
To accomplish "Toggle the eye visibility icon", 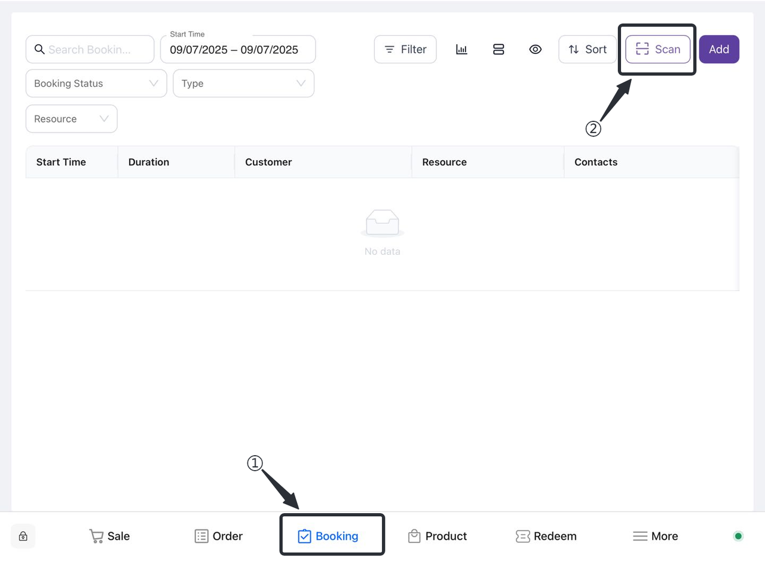I will (x=535, y=50).
